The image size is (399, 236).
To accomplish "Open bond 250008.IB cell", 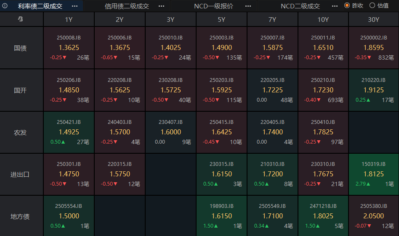I will (x=69, y=48).
